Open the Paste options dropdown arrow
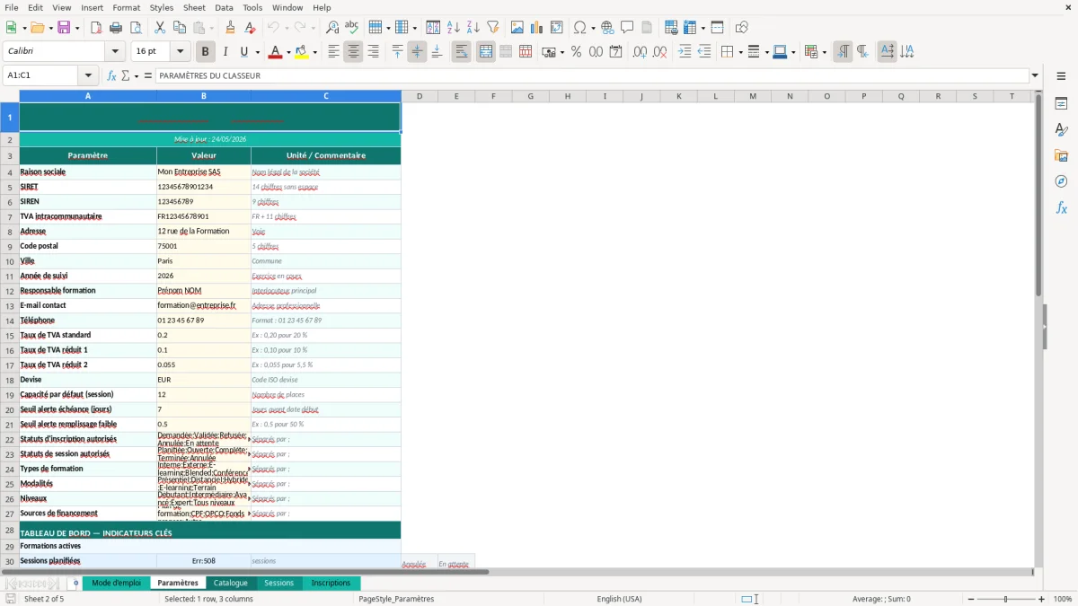Image resolution: width=1078 pixels, height=606 pixels. [212, 28]
